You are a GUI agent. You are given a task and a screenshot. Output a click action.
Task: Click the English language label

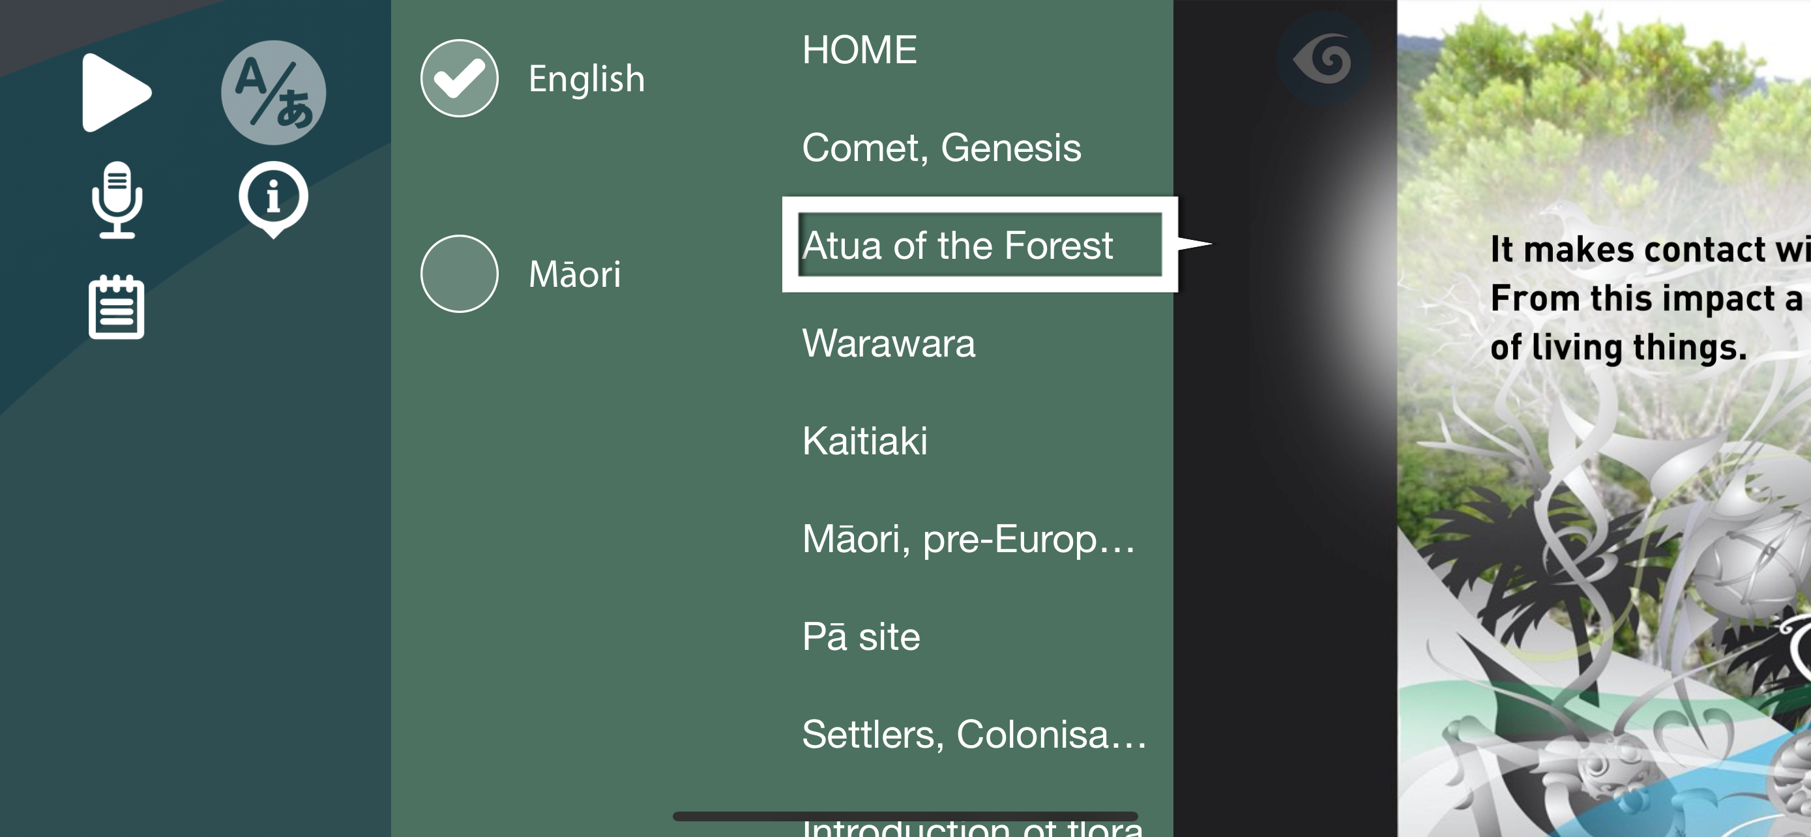tap(586, 79)
